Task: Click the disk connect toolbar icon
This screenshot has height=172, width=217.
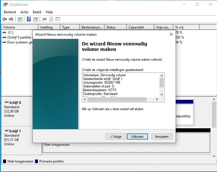Action: click(44, 19)
